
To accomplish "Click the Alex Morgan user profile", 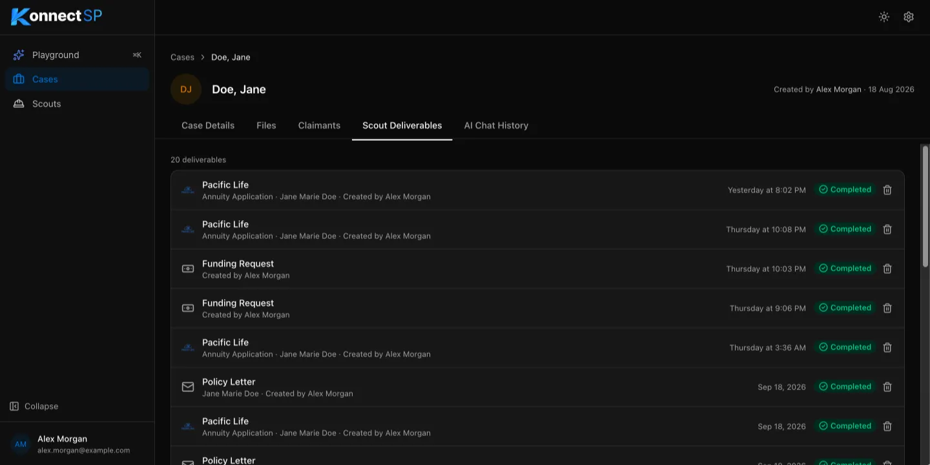I will [x=77, y=444].
